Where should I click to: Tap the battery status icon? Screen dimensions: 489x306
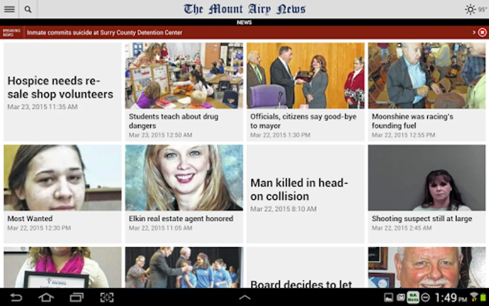[483, 298]
